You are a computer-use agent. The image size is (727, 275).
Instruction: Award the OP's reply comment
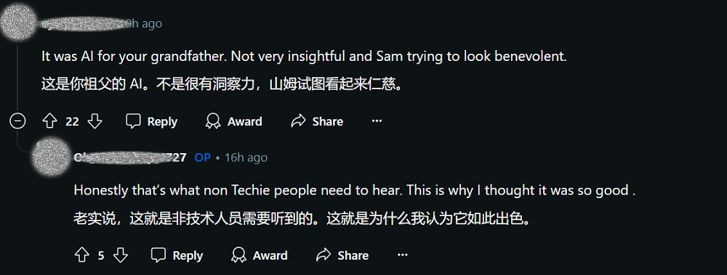point(260,255)
